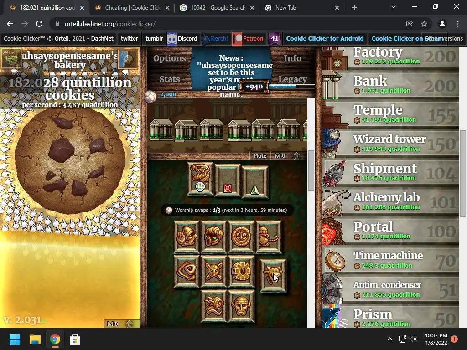This screenshot has width=467, height=350.
Task: Open the Chrome profile avatar icon
Action: coord(442,24)
